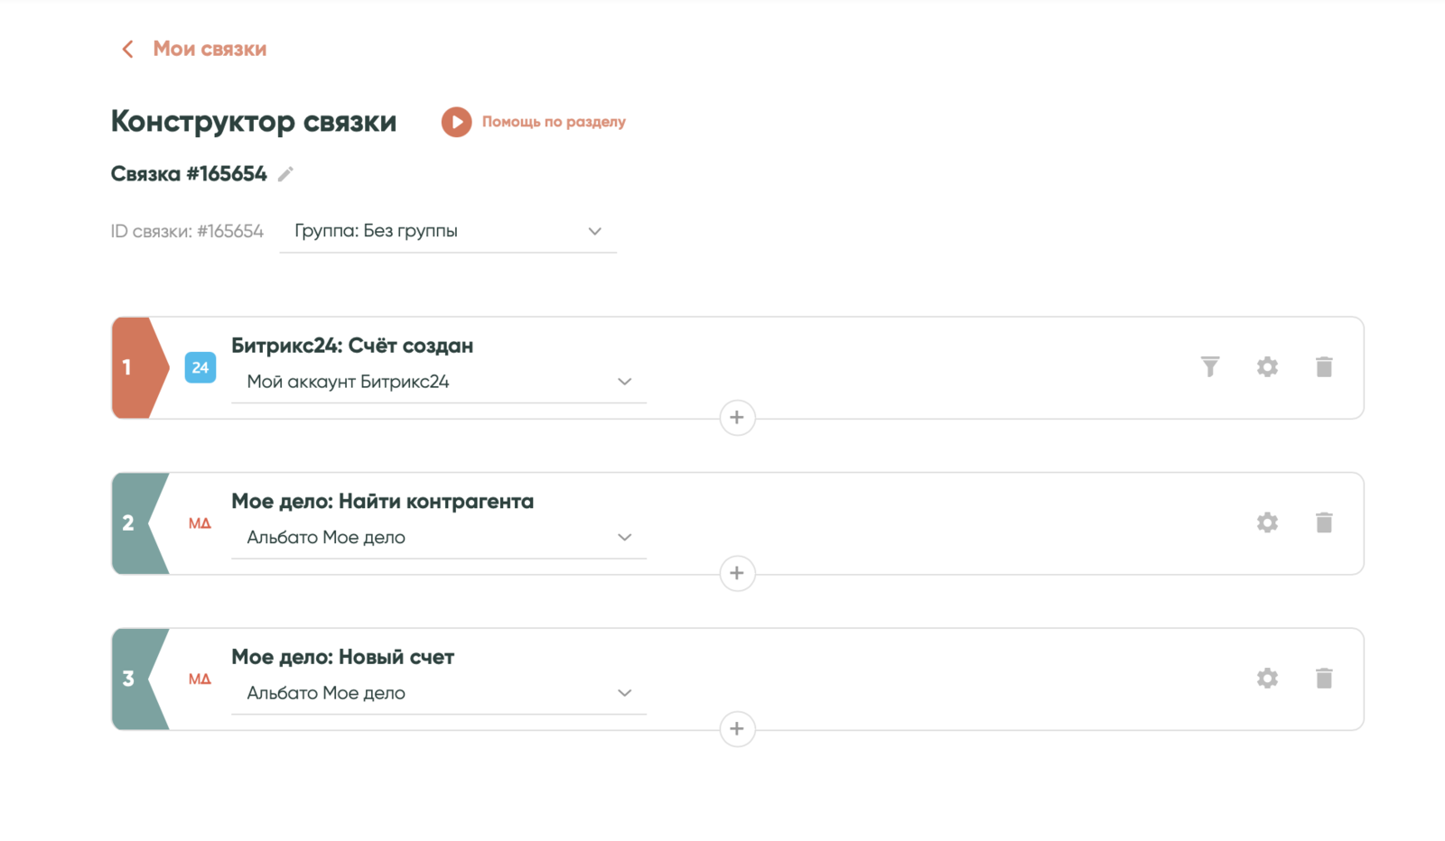The height and width of the screenshot is (841, 1445).
Task: Click the Помощь по разделу link text
Action: (x=553, y=122)
